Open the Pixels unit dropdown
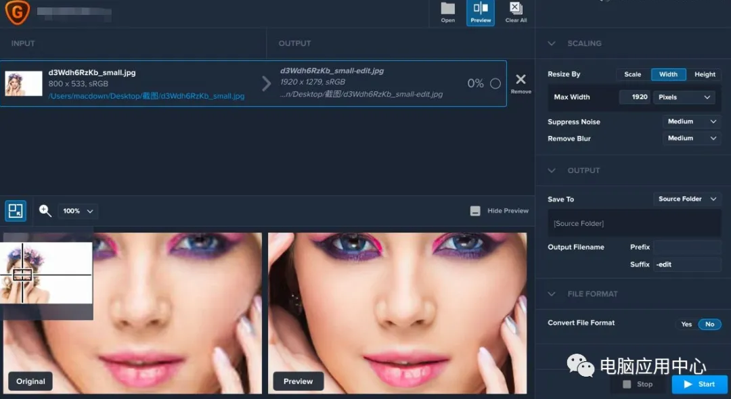 [684, 97]
